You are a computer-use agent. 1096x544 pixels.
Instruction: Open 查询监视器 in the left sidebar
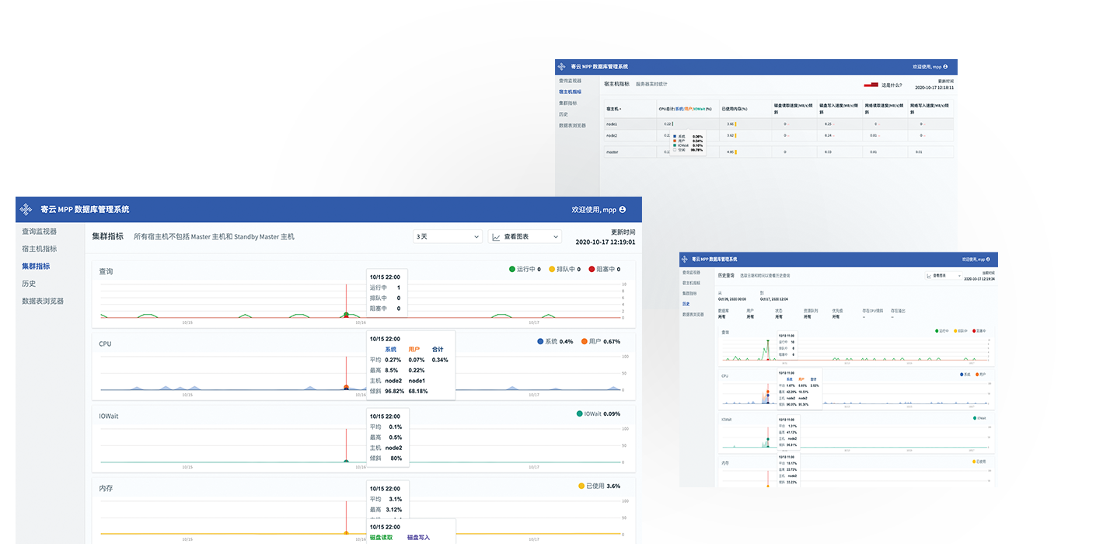tap(39, 231)
